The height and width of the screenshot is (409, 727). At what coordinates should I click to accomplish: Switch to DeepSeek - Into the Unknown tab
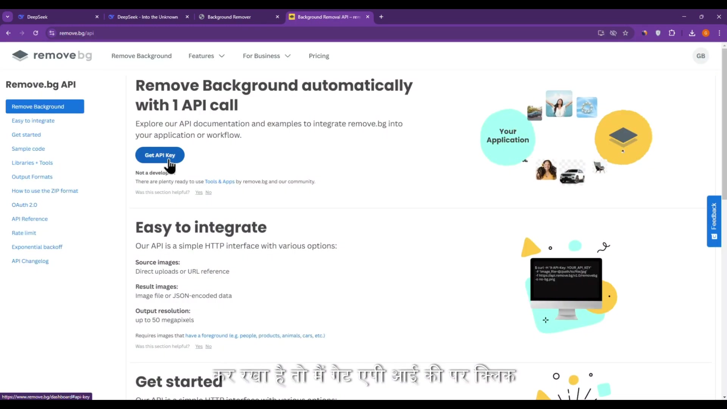(x=148, y=17)
